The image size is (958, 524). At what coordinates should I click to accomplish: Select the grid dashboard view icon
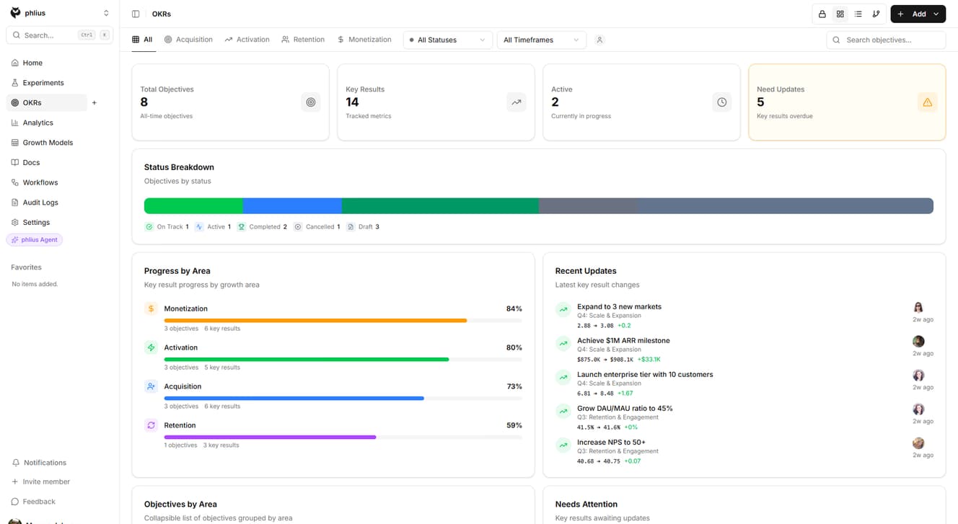point(840,13)
